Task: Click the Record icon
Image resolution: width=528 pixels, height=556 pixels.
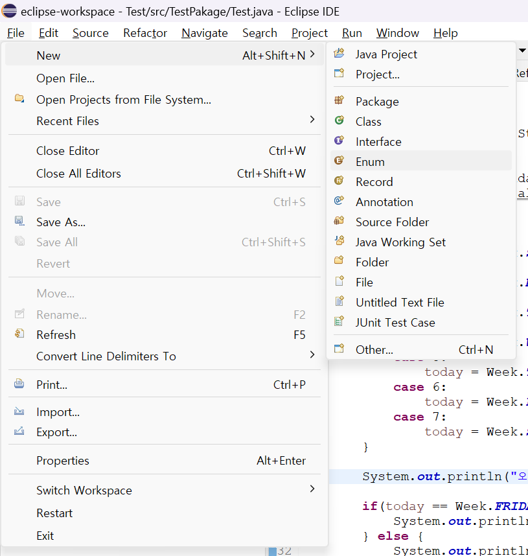Action: coord(339,181)
